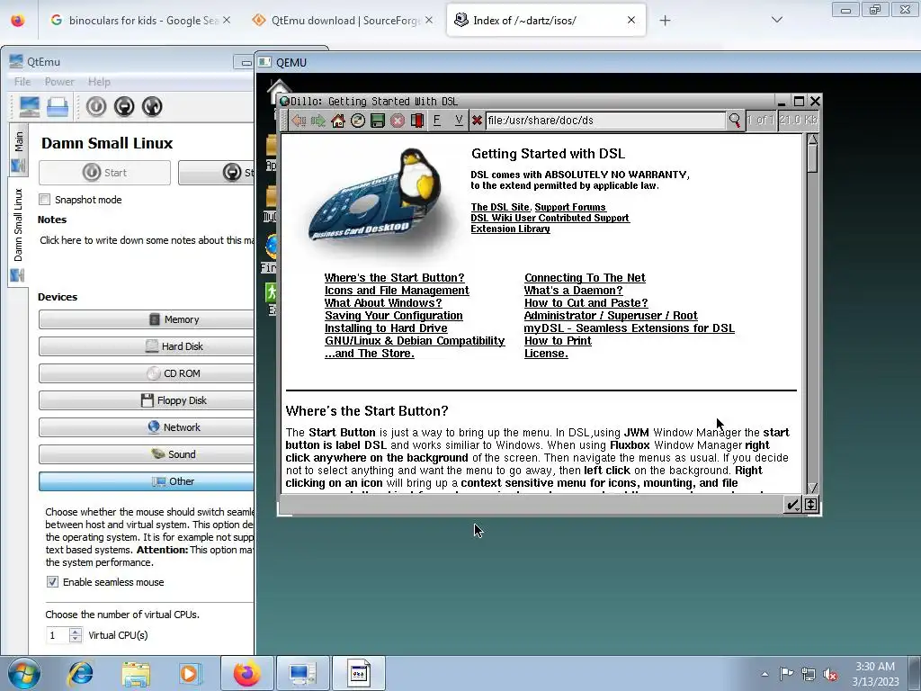Click the Virtual CPU count field
Viewport: 921px width, 691px height.
pyautogui.click(x=58, y=635)
